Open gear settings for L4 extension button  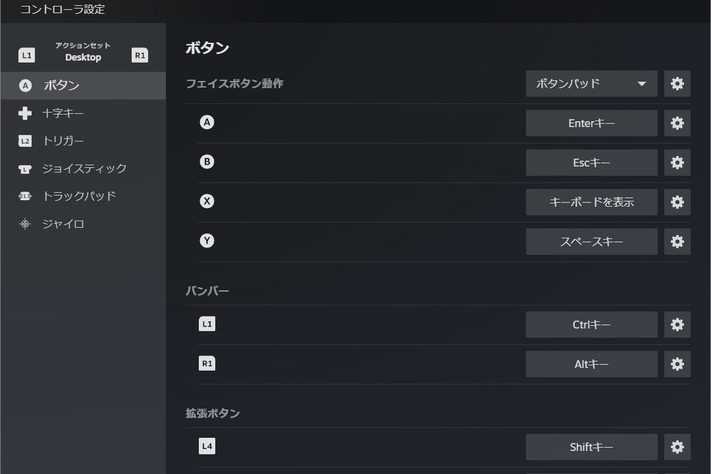[x=677, y=447]
